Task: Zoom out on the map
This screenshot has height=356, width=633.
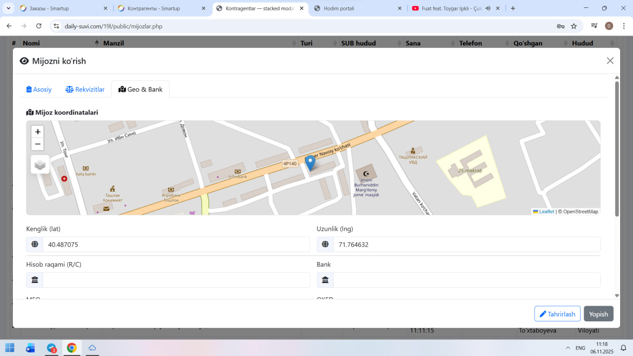Action: (38, 144)
